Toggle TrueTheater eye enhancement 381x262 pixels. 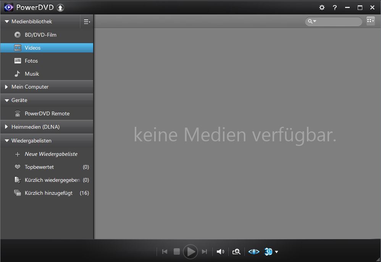[254, 252]
